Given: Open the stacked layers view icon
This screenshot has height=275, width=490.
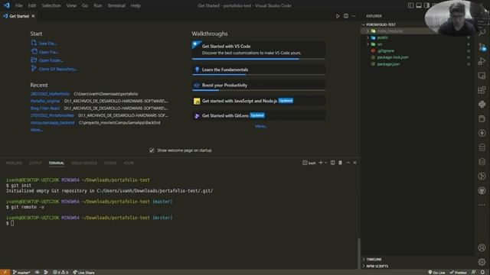Looking at the screenshot, I should pyautogui.click(x=482, y=161).
